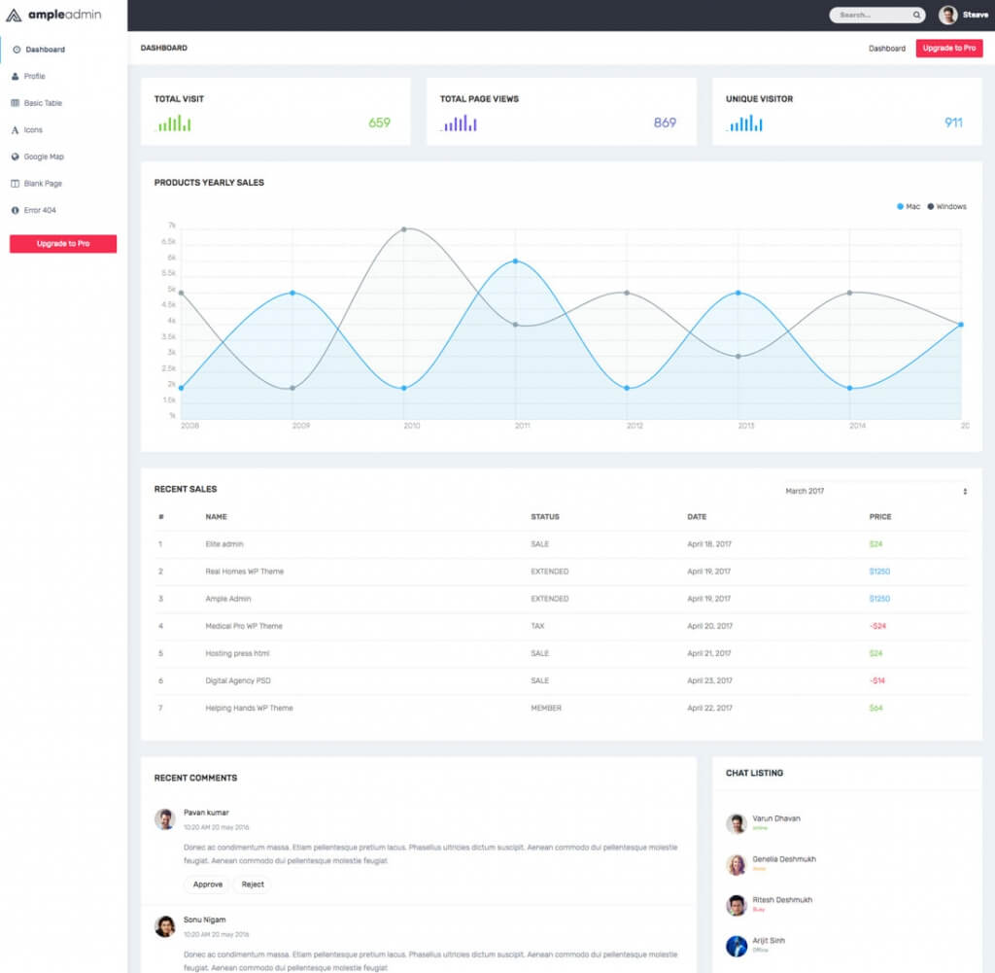The height and width of the screenshot is (973, 995).
Task: Click the search magnifier icon
Action: [x=914, y=15]
